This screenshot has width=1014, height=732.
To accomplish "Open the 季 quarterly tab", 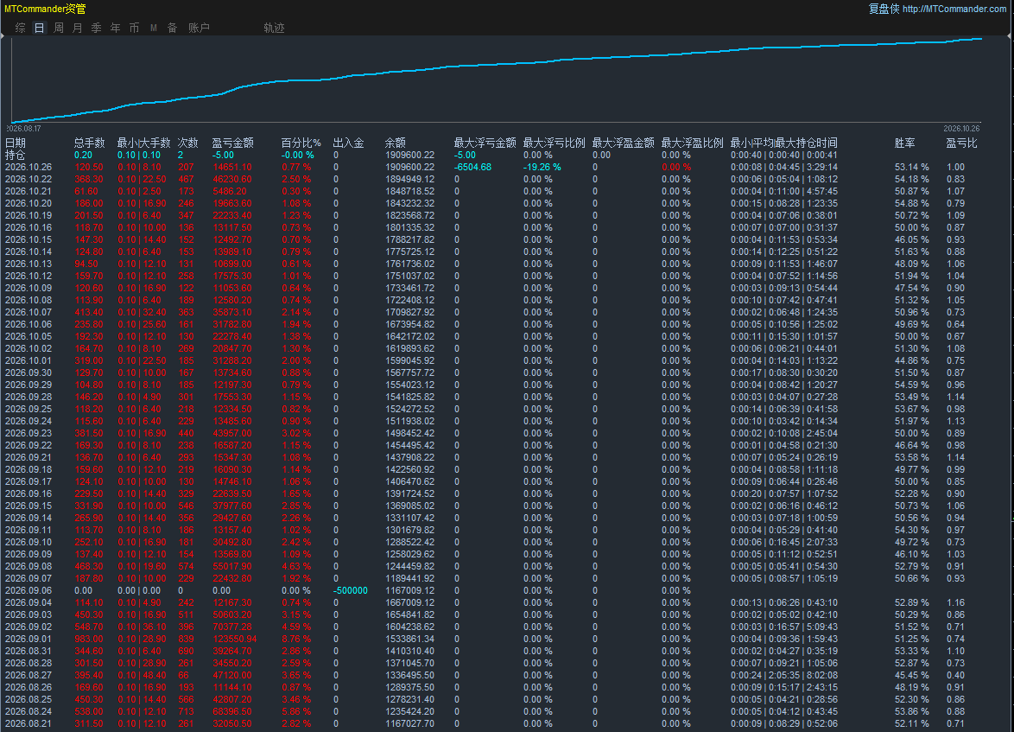I will point(97,28).
